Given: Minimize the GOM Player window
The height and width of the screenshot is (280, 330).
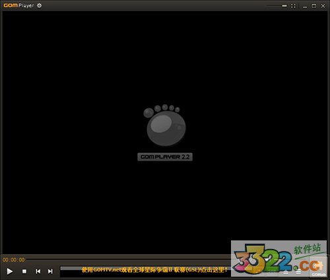Looking at the screenshot, I should [305, 7].
